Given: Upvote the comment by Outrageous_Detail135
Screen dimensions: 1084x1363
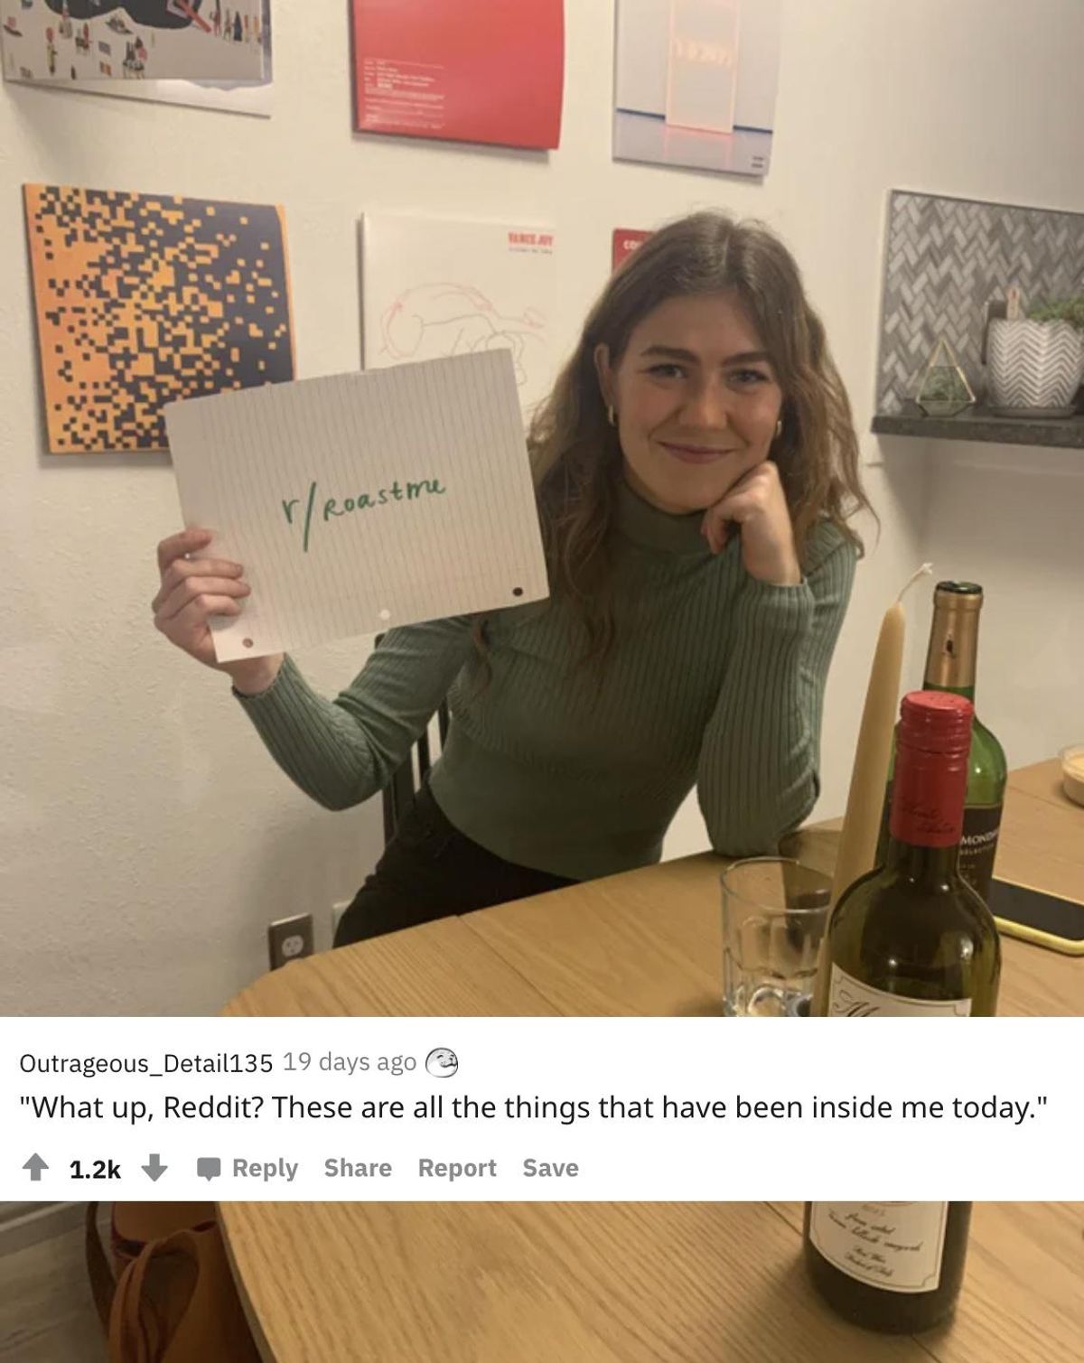Looking at the screenshot, I should point(36,1169).
